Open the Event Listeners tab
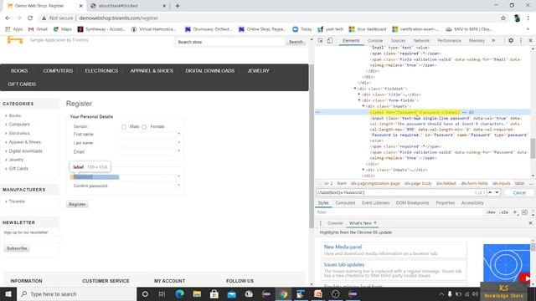Screen dimensions: 536x301 click(x=375, y=202)
